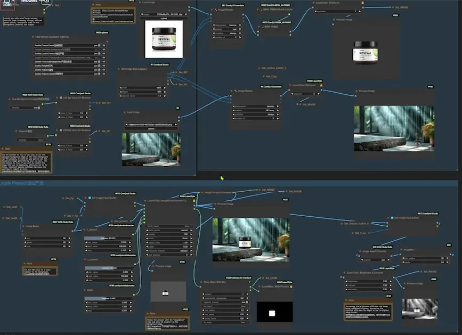Viewport: 462px width, 335px height.
Task: Click the lower CR Set Value On Boolean icon
Action: point(61,130)
